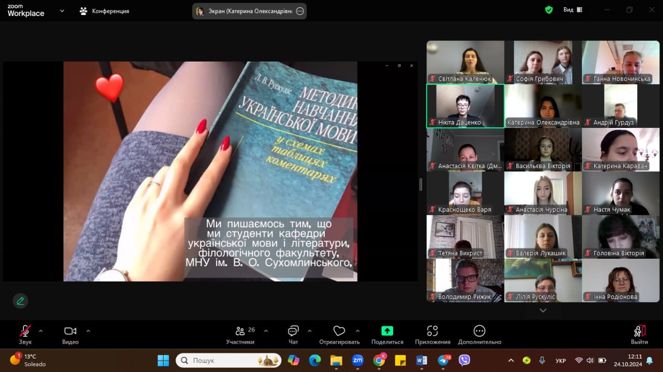Image resolution: width=663 pixels, height=372 pixels.
Task: Open the Вид view layout menu
Action: pos(572,10)
